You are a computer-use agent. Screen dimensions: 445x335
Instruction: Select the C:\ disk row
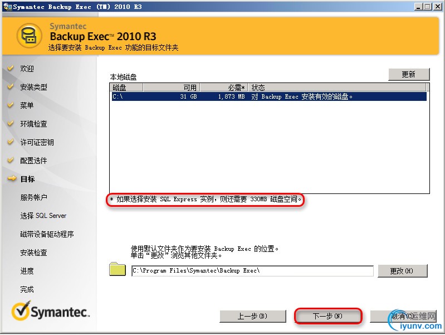(x=269, y=96)
